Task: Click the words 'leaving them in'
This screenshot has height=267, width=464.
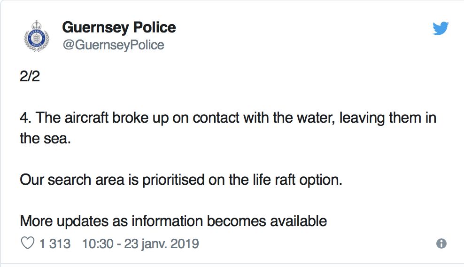Action: tap(387, 118)
